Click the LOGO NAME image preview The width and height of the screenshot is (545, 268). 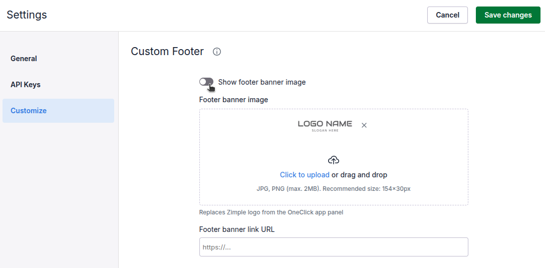coord(325,125)
